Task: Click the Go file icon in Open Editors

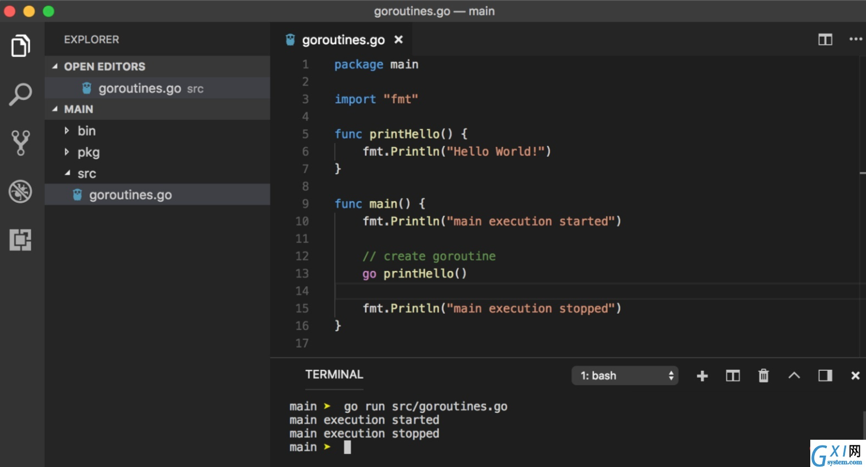Action: click(x=86, y=88)
